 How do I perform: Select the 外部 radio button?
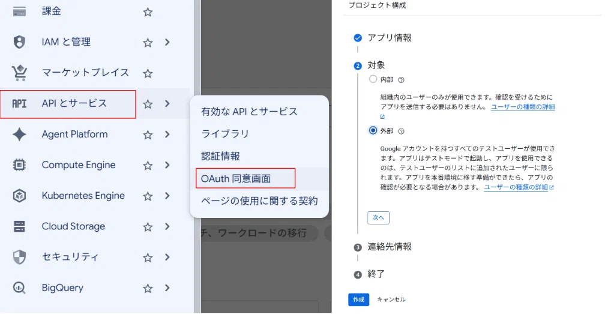coord(373,130)
